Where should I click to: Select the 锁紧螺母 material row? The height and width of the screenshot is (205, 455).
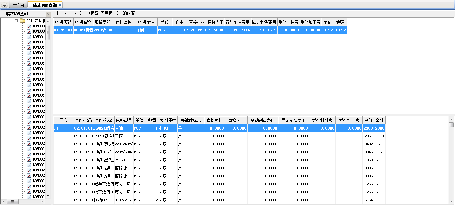pos(219,192)
